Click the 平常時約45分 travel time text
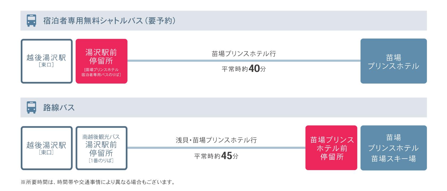The image size is (447, 191). pyautogui.click(x=216, y=156)
